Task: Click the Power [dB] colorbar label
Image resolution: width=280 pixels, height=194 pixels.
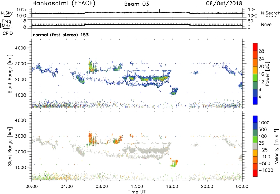Action: [x=267, y=74]
